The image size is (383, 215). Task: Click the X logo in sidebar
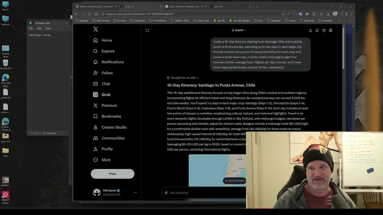tap(95, 29)
